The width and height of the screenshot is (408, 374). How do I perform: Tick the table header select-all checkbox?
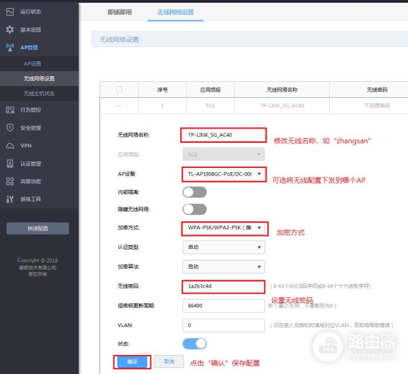pos(119,90)
